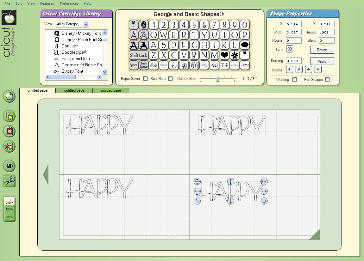Insert the FROM phrase key

coord(245,65)
